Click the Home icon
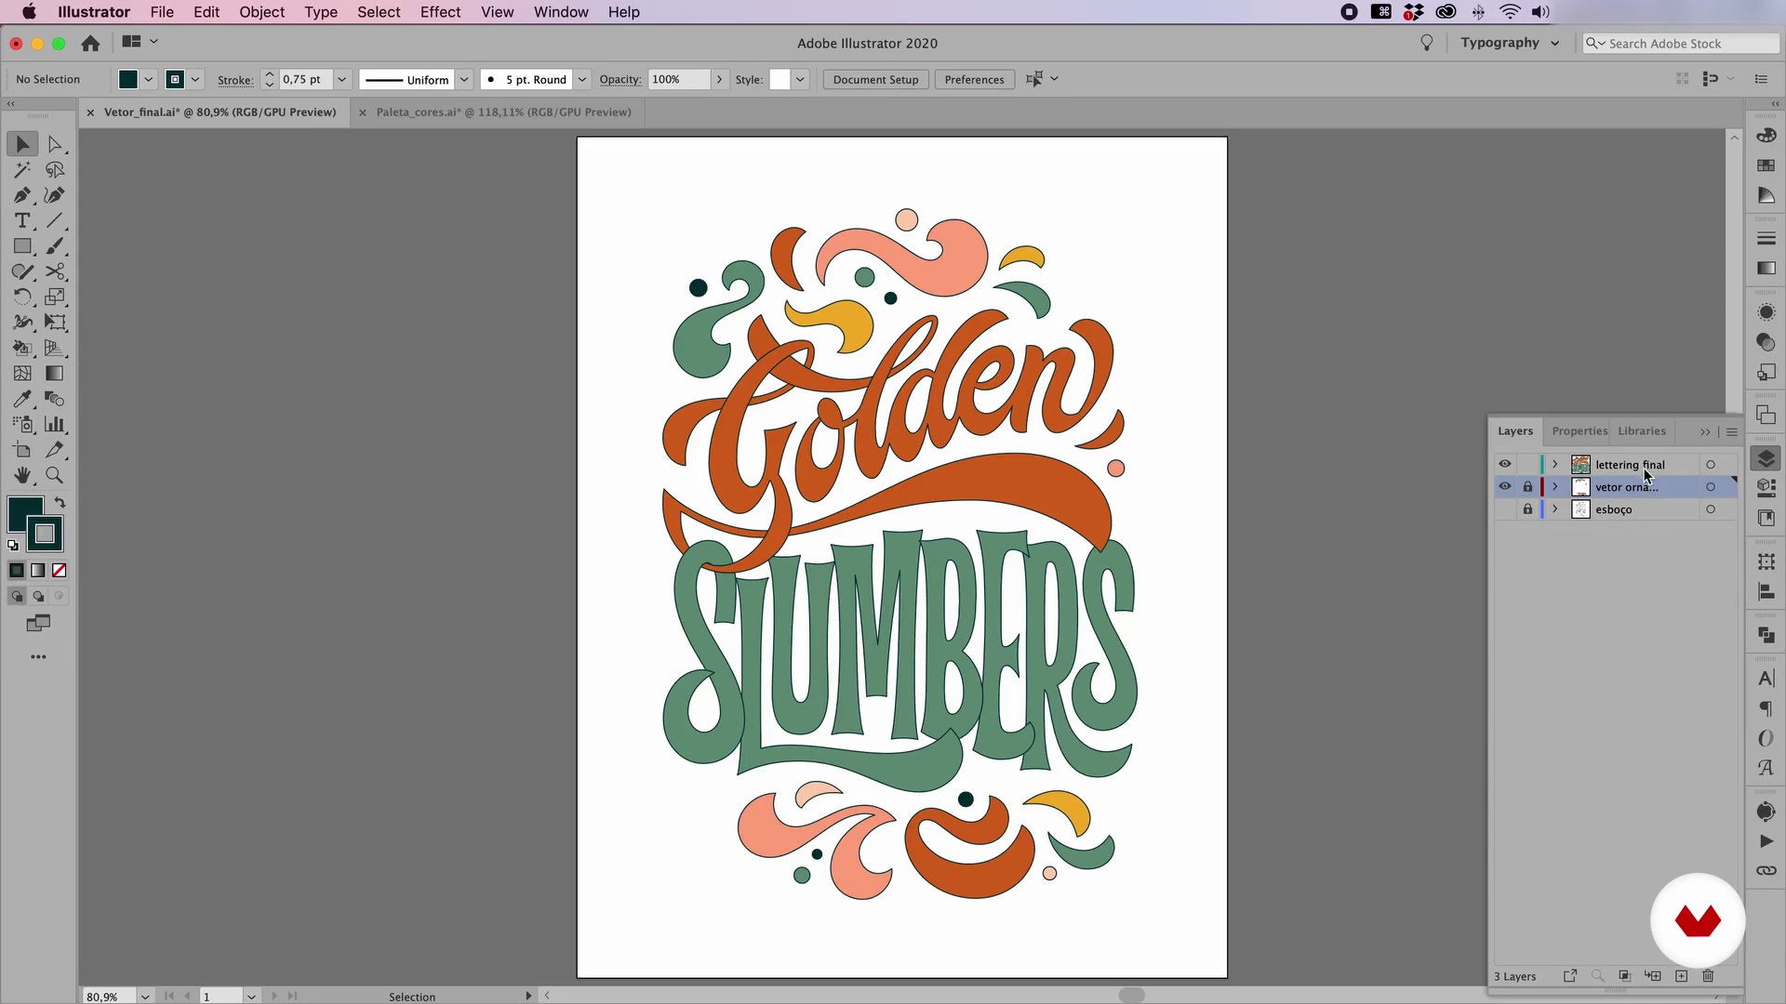The width and height of the screenshot is (1786, 1004). (90, 43)
